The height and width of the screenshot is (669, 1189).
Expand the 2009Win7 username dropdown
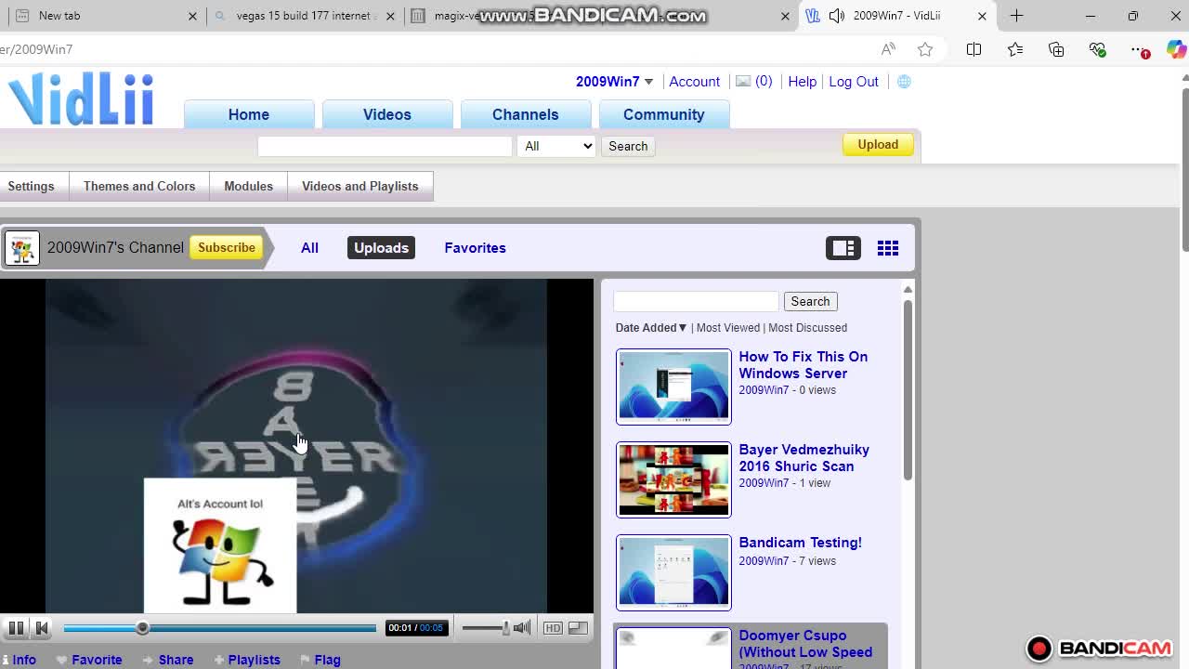tap(613, 82)
